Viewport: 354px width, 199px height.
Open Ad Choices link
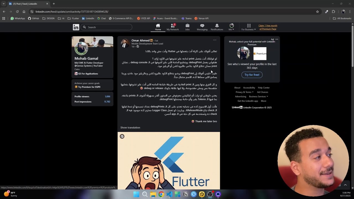262,92
